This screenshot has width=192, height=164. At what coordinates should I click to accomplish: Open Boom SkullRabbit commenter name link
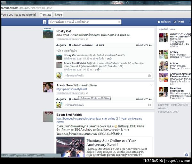[75, 64]
